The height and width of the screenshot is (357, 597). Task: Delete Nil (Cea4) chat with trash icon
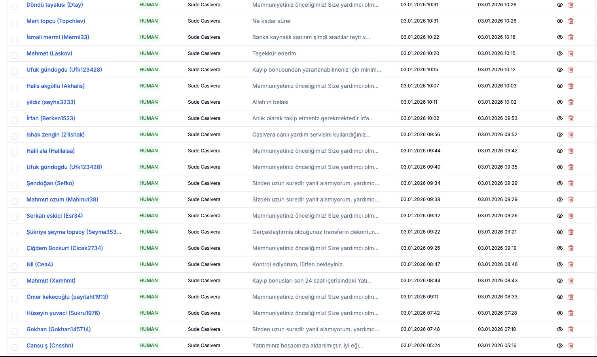coord(570,264)
